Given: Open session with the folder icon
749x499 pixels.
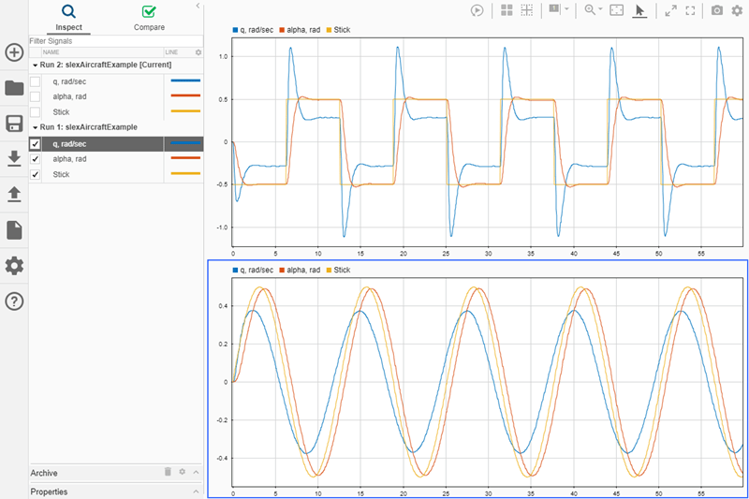Looking at the screenshot, I should 14,88.
